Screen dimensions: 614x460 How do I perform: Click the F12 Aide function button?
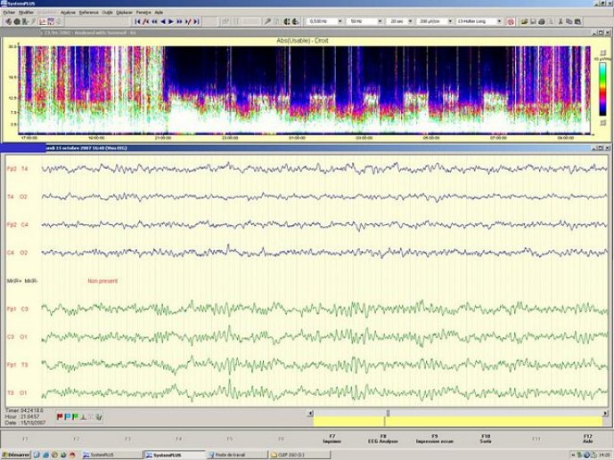(x=588, y=439)
